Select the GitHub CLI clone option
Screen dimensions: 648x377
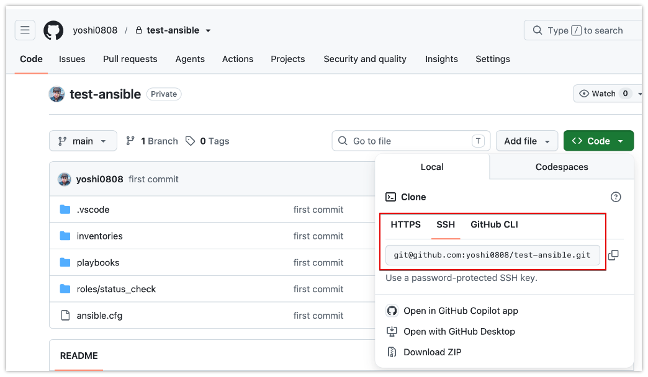tap(494, 224)
